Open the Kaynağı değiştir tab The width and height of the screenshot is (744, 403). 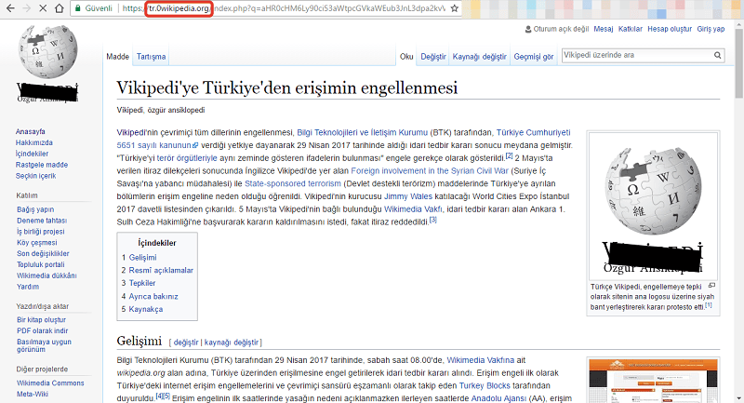[x=479, y=57]
